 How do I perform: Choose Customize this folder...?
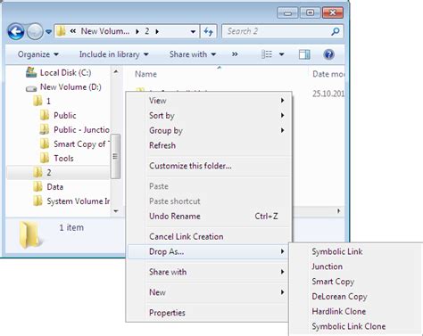[208, 166]
